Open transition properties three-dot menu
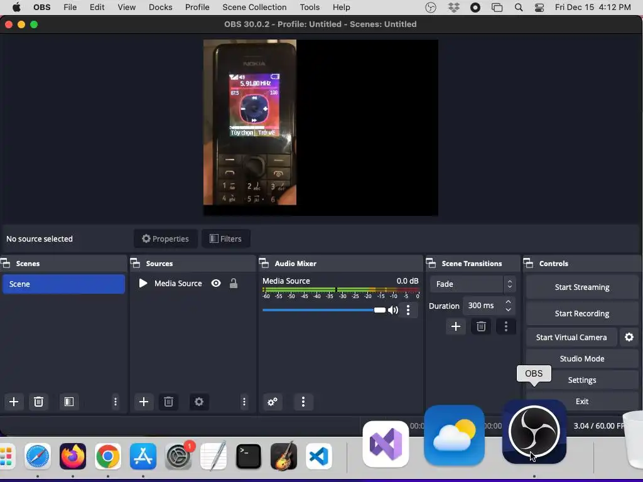Viewport: 643px width, 482px height. click(x=506, y=326)
